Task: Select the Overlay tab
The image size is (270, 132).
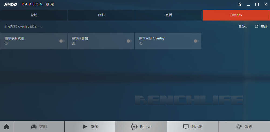Action: coord(236,15)
